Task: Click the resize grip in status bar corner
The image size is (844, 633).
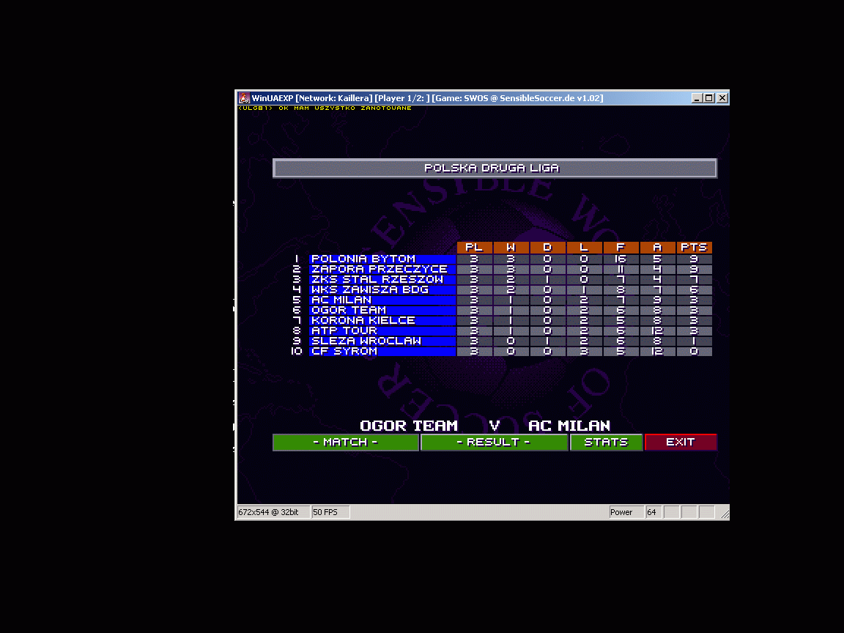Action: [x=724, y=515]
